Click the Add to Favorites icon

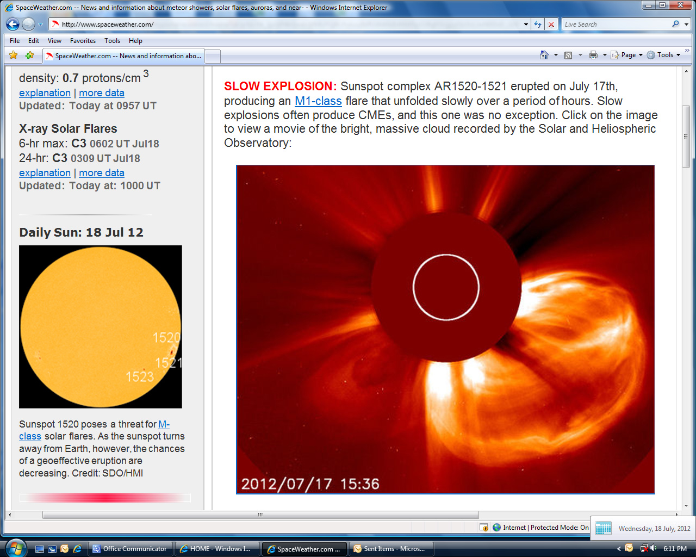coord(29,55)
